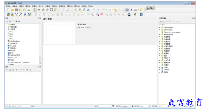Open the 编辑 (Edit) menu
Viewport: 205px width, 112px height.
(x=15, y=6)
